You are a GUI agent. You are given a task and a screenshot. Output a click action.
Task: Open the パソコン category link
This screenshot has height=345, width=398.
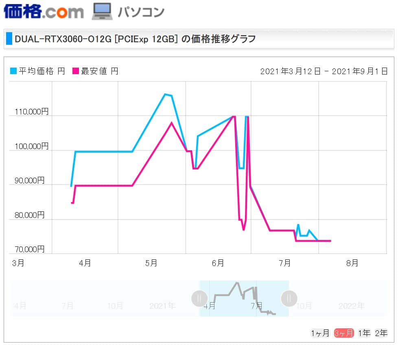141,12
